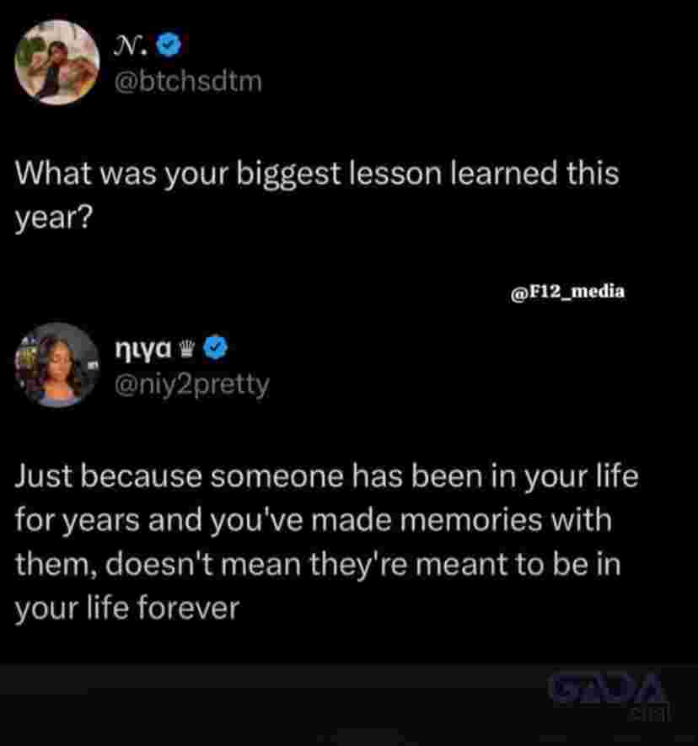Click the word "memories" in the reply
698x746 pixels.
click(470, 520)
